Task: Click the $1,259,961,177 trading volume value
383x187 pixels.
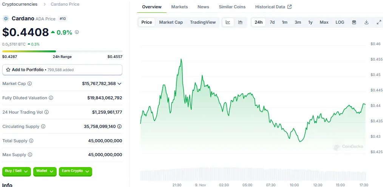Action: [x=107, y=112]
